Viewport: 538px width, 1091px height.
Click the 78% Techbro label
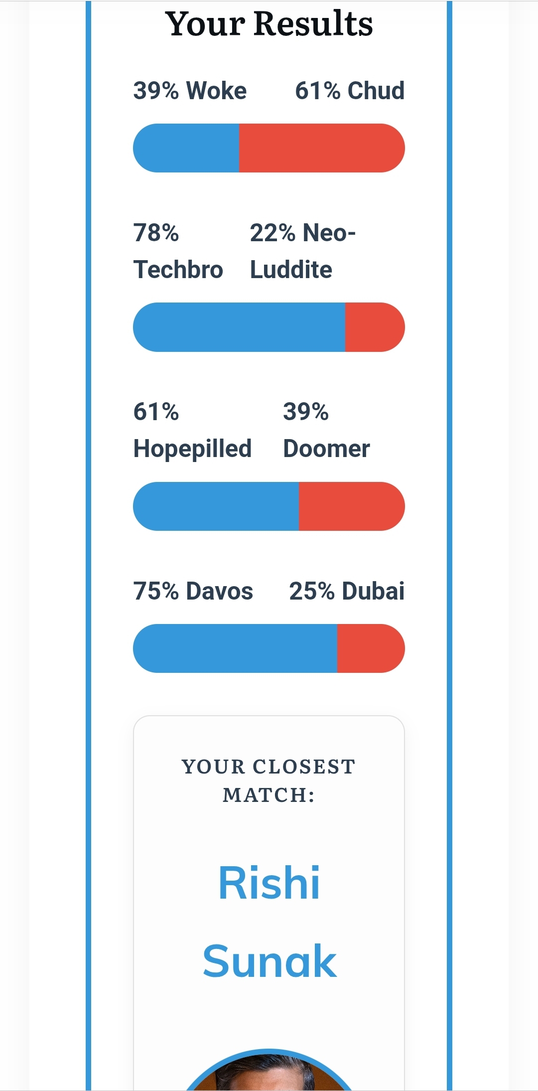[178, 251]
